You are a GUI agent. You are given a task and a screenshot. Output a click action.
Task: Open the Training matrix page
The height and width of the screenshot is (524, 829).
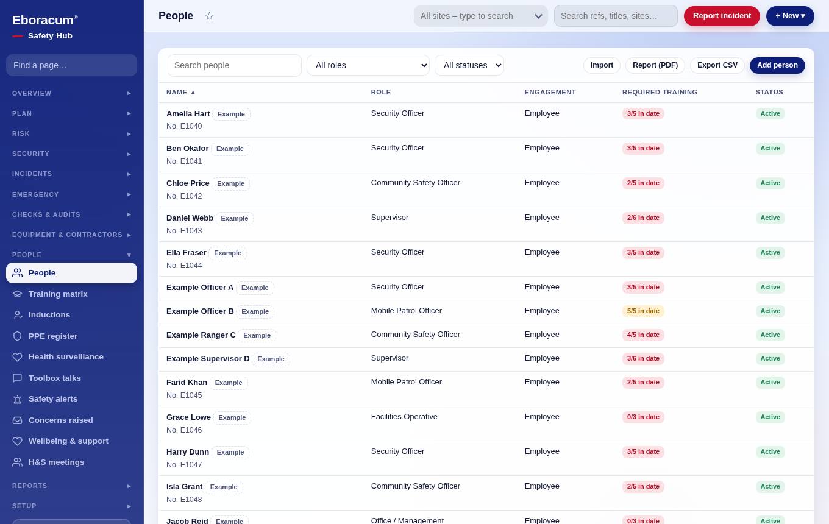point(71,294)
